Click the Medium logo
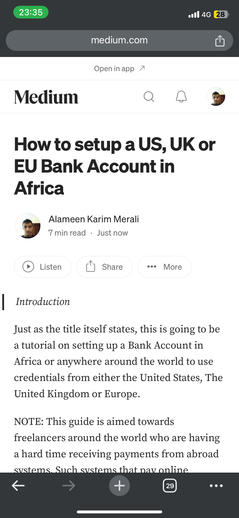Screen dimensions: 239x518 pyautogui.click(x=46, y=97)
